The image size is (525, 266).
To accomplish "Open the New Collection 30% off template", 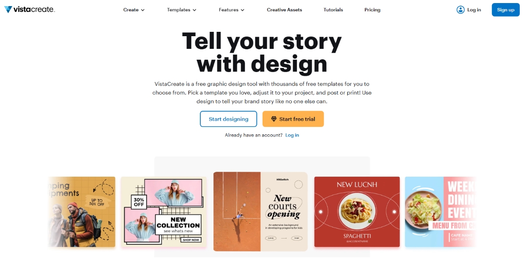I will point(163,211).
